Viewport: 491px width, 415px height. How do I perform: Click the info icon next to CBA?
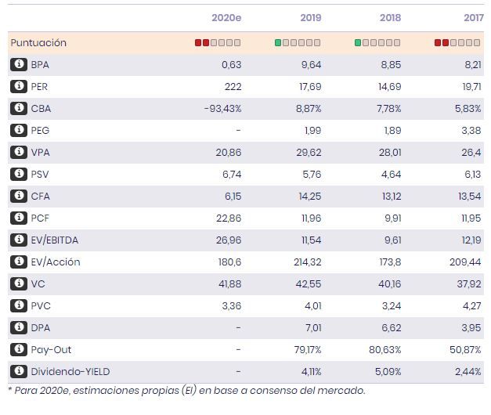[18, 109]
